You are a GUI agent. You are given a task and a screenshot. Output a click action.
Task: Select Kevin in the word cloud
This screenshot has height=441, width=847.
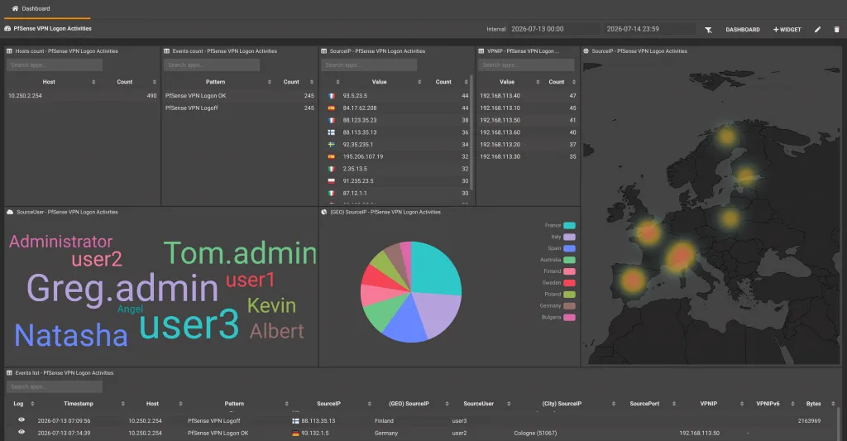(271, 306)
